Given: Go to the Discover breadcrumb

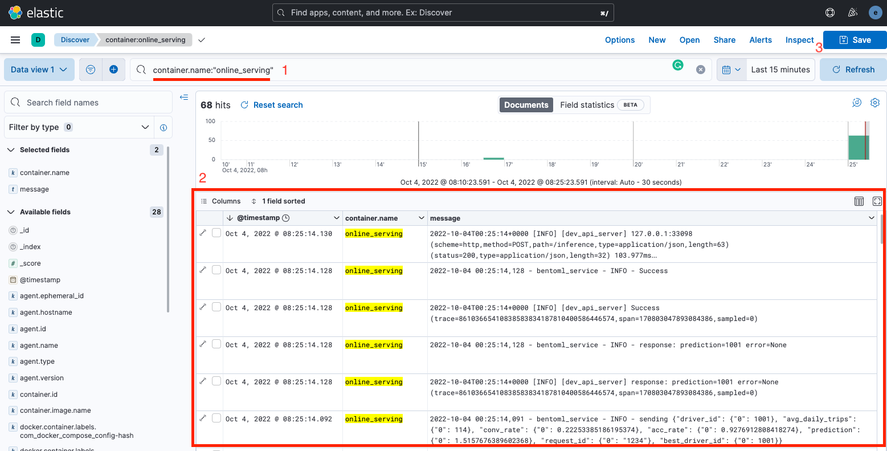Looking at the screenshot, I should pyautogui.click(x=75, y=40).
